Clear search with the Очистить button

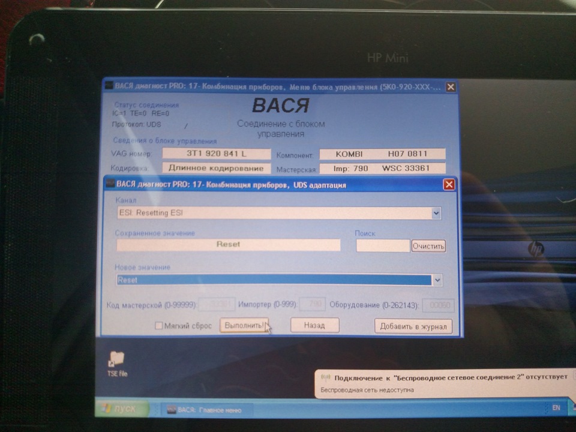[428, 246]
